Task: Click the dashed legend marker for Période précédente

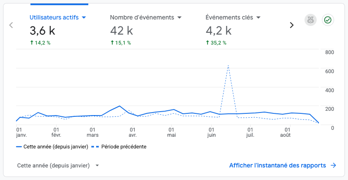Action: pyautogui.click(x=95, y=147)
